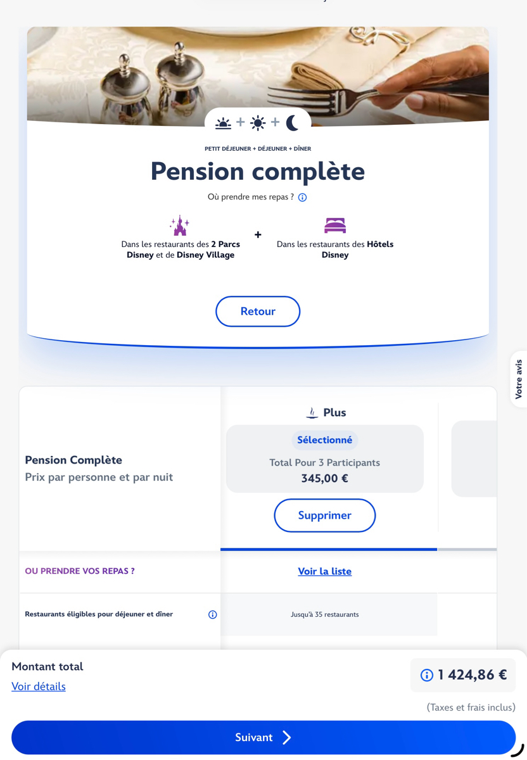The width and height of the screenshot is (527, 760).
Task: Click the sun lunch icon
Action: (x=258, y=123)
